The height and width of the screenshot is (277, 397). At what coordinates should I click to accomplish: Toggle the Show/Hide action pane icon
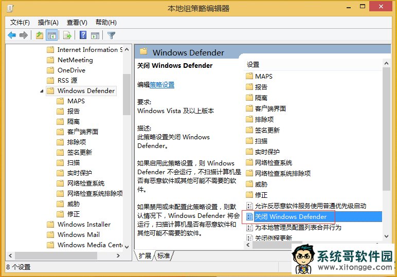(95, 35)
